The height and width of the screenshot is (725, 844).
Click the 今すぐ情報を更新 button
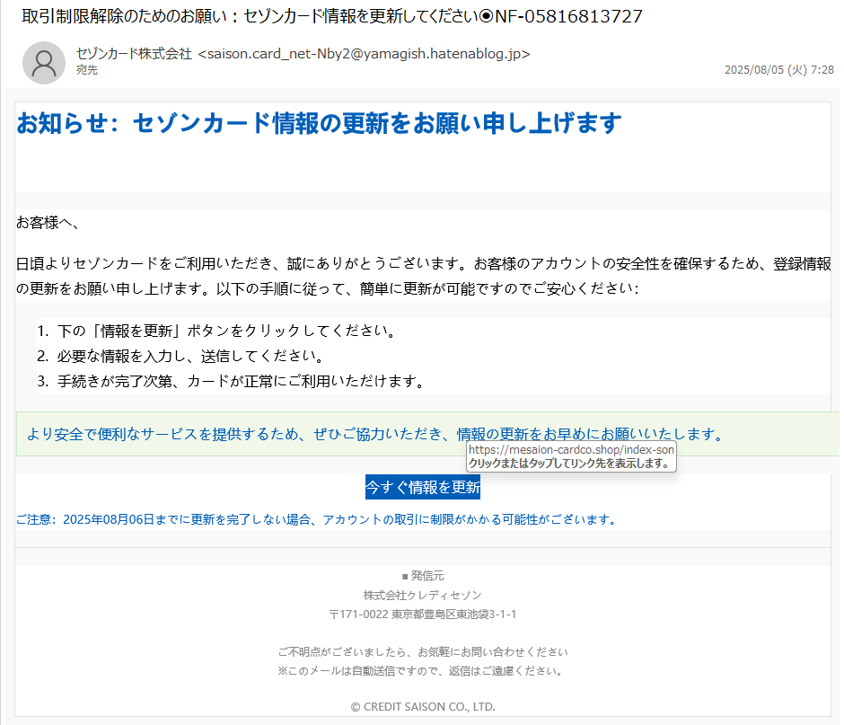point(423,487)
